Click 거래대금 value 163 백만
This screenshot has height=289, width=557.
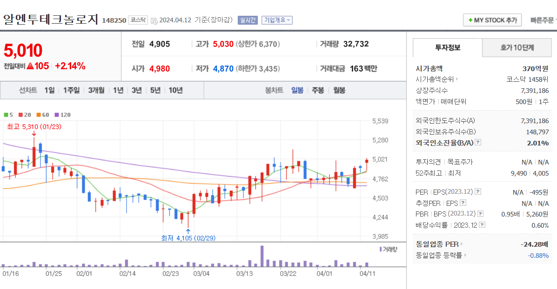(363, 68)
